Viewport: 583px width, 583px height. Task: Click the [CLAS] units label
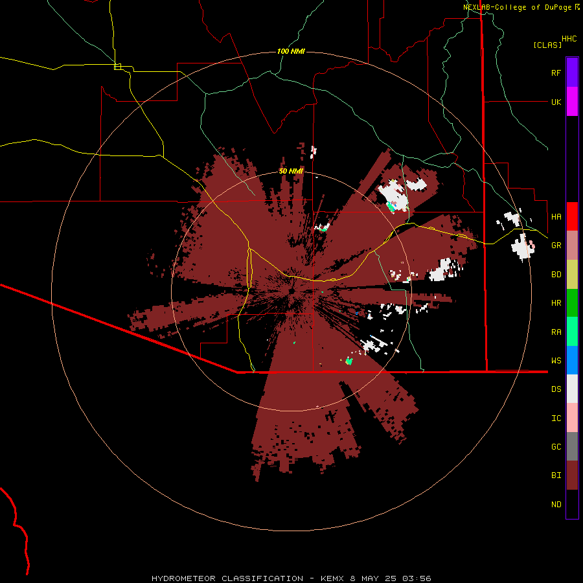coord(547,45)
